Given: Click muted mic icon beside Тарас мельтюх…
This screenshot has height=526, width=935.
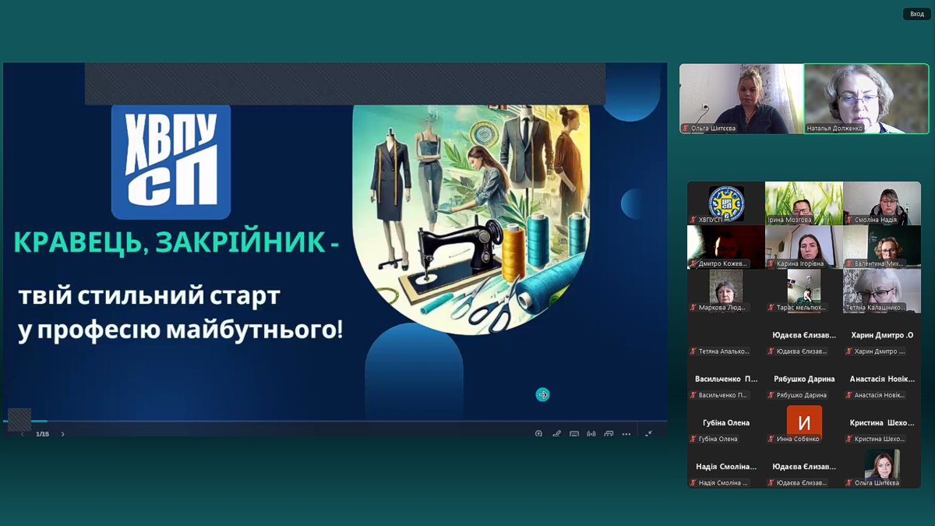Looking at the screenshot, I should coord(771,307).
